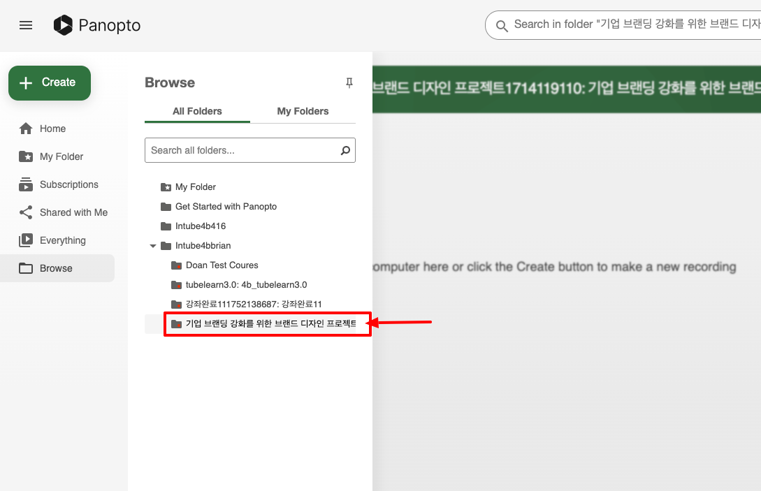Click the Panopto logo

(x=97, y=25)
